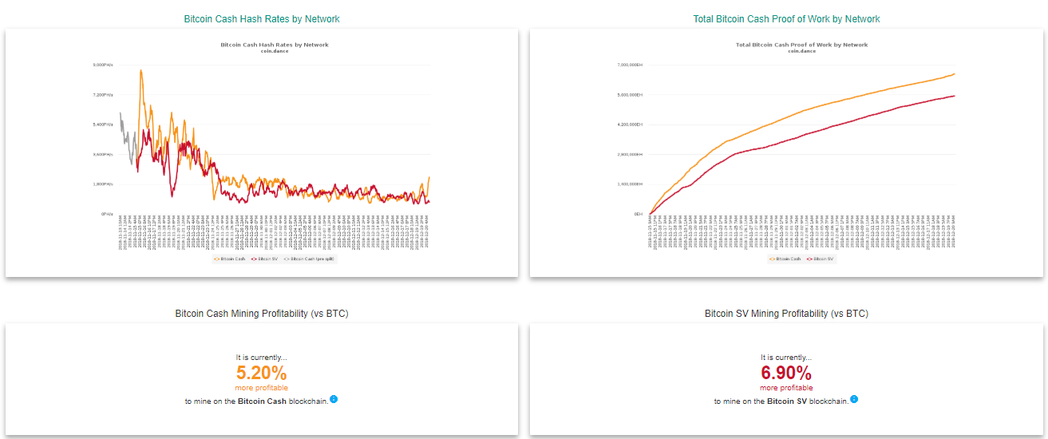Screen dimensions: 1048x439
Task: Click info icon beside Bitcoin Cash blockchain text
Action: (x=334, y=399)
